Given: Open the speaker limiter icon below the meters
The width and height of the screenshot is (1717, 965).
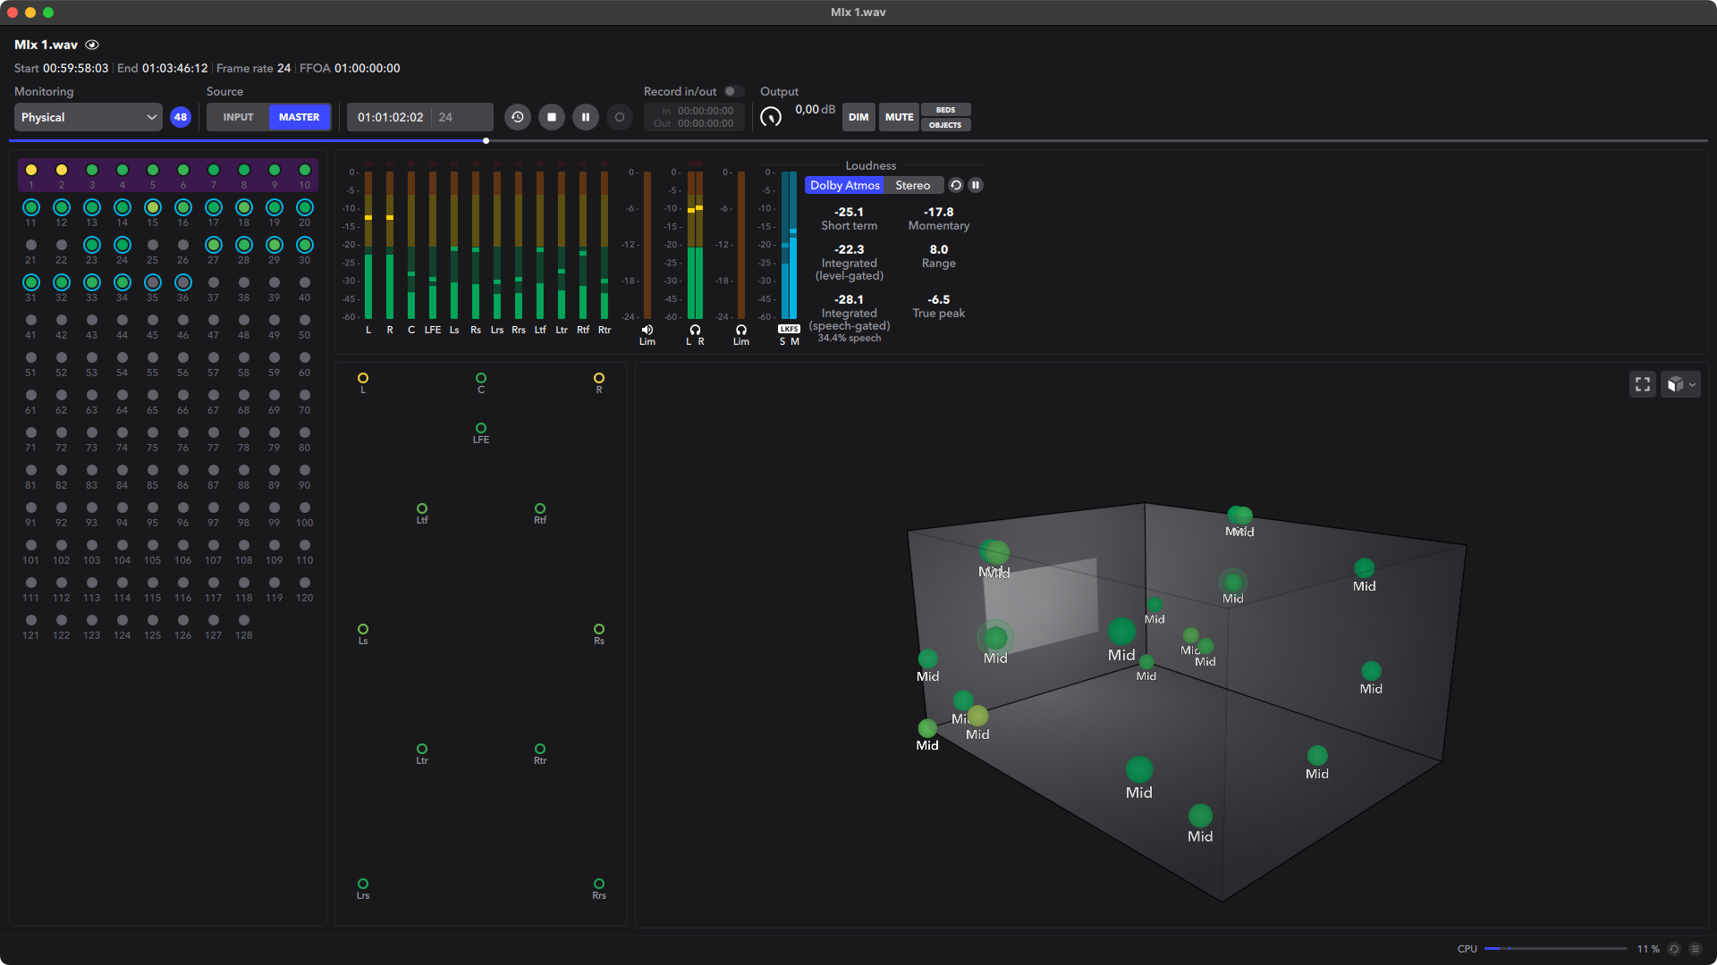Looking at the screenshot, I should click(x=647, y=330).
